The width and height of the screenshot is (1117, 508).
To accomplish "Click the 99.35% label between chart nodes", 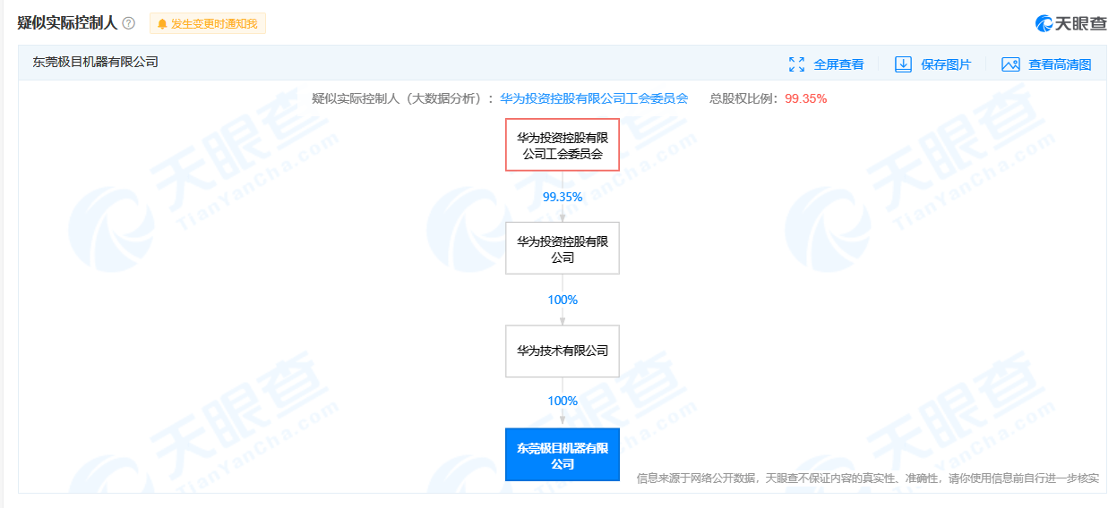I will pos(563,197).
